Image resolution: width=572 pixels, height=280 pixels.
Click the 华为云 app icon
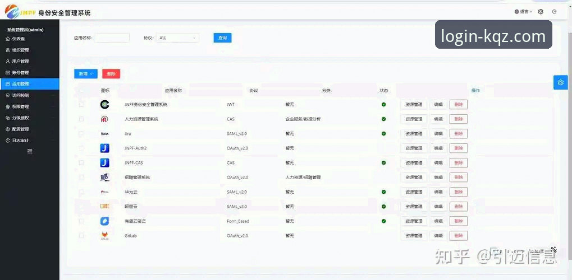105,192
